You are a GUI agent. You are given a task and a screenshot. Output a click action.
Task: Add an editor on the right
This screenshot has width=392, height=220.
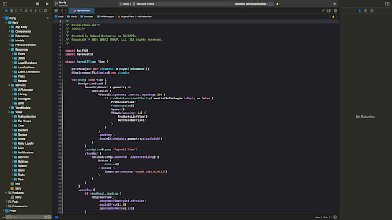click(336, 11)
